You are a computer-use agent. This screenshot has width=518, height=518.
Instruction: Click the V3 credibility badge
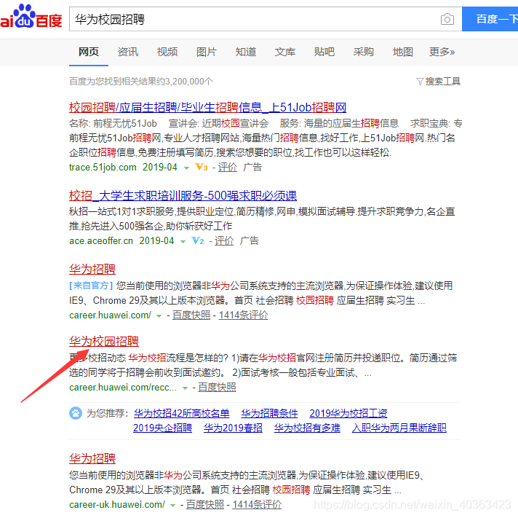(202, 167)
